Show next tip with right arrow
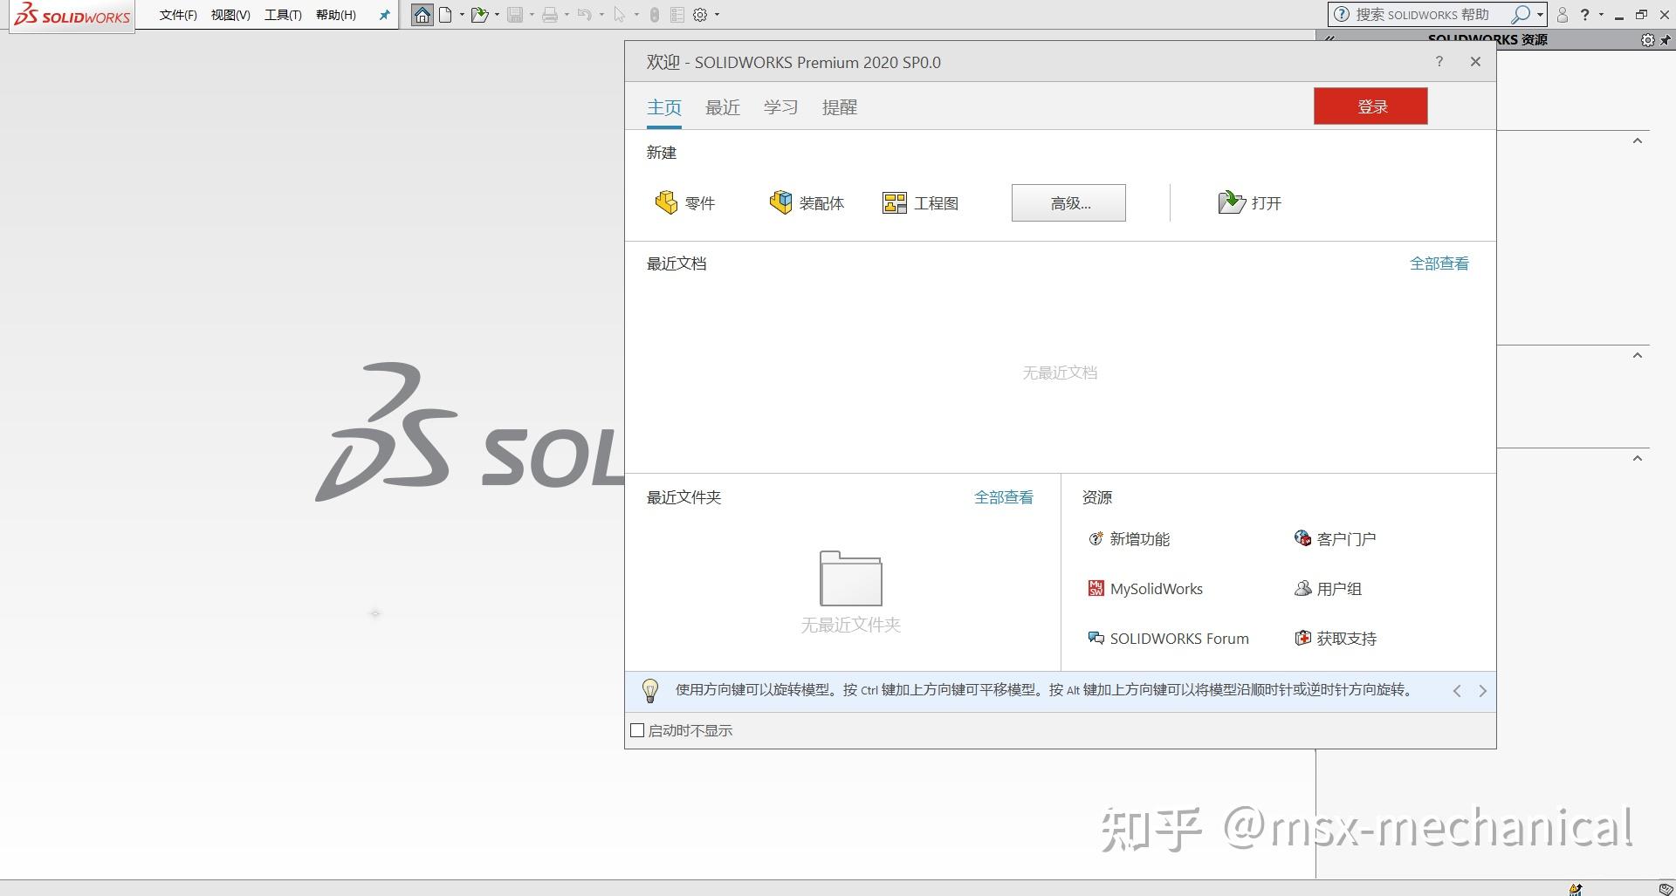The height and width of the screenshot is (896, 1676). pyautogui.click(x=1482, y=691)
